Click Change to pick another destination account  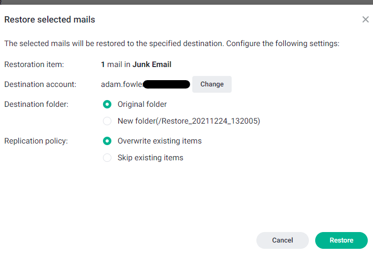(212, 84)
